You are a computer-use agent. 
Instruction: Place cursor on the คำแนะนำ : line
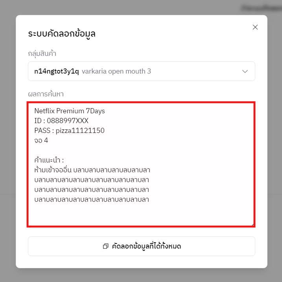pyautogui.click(x=49, y=160)
